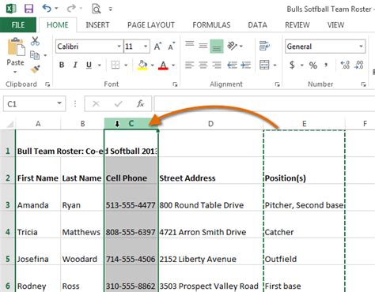Click the Paste clipboard icon
This screenshot has height=292, width=375.
tap(17, 47)
